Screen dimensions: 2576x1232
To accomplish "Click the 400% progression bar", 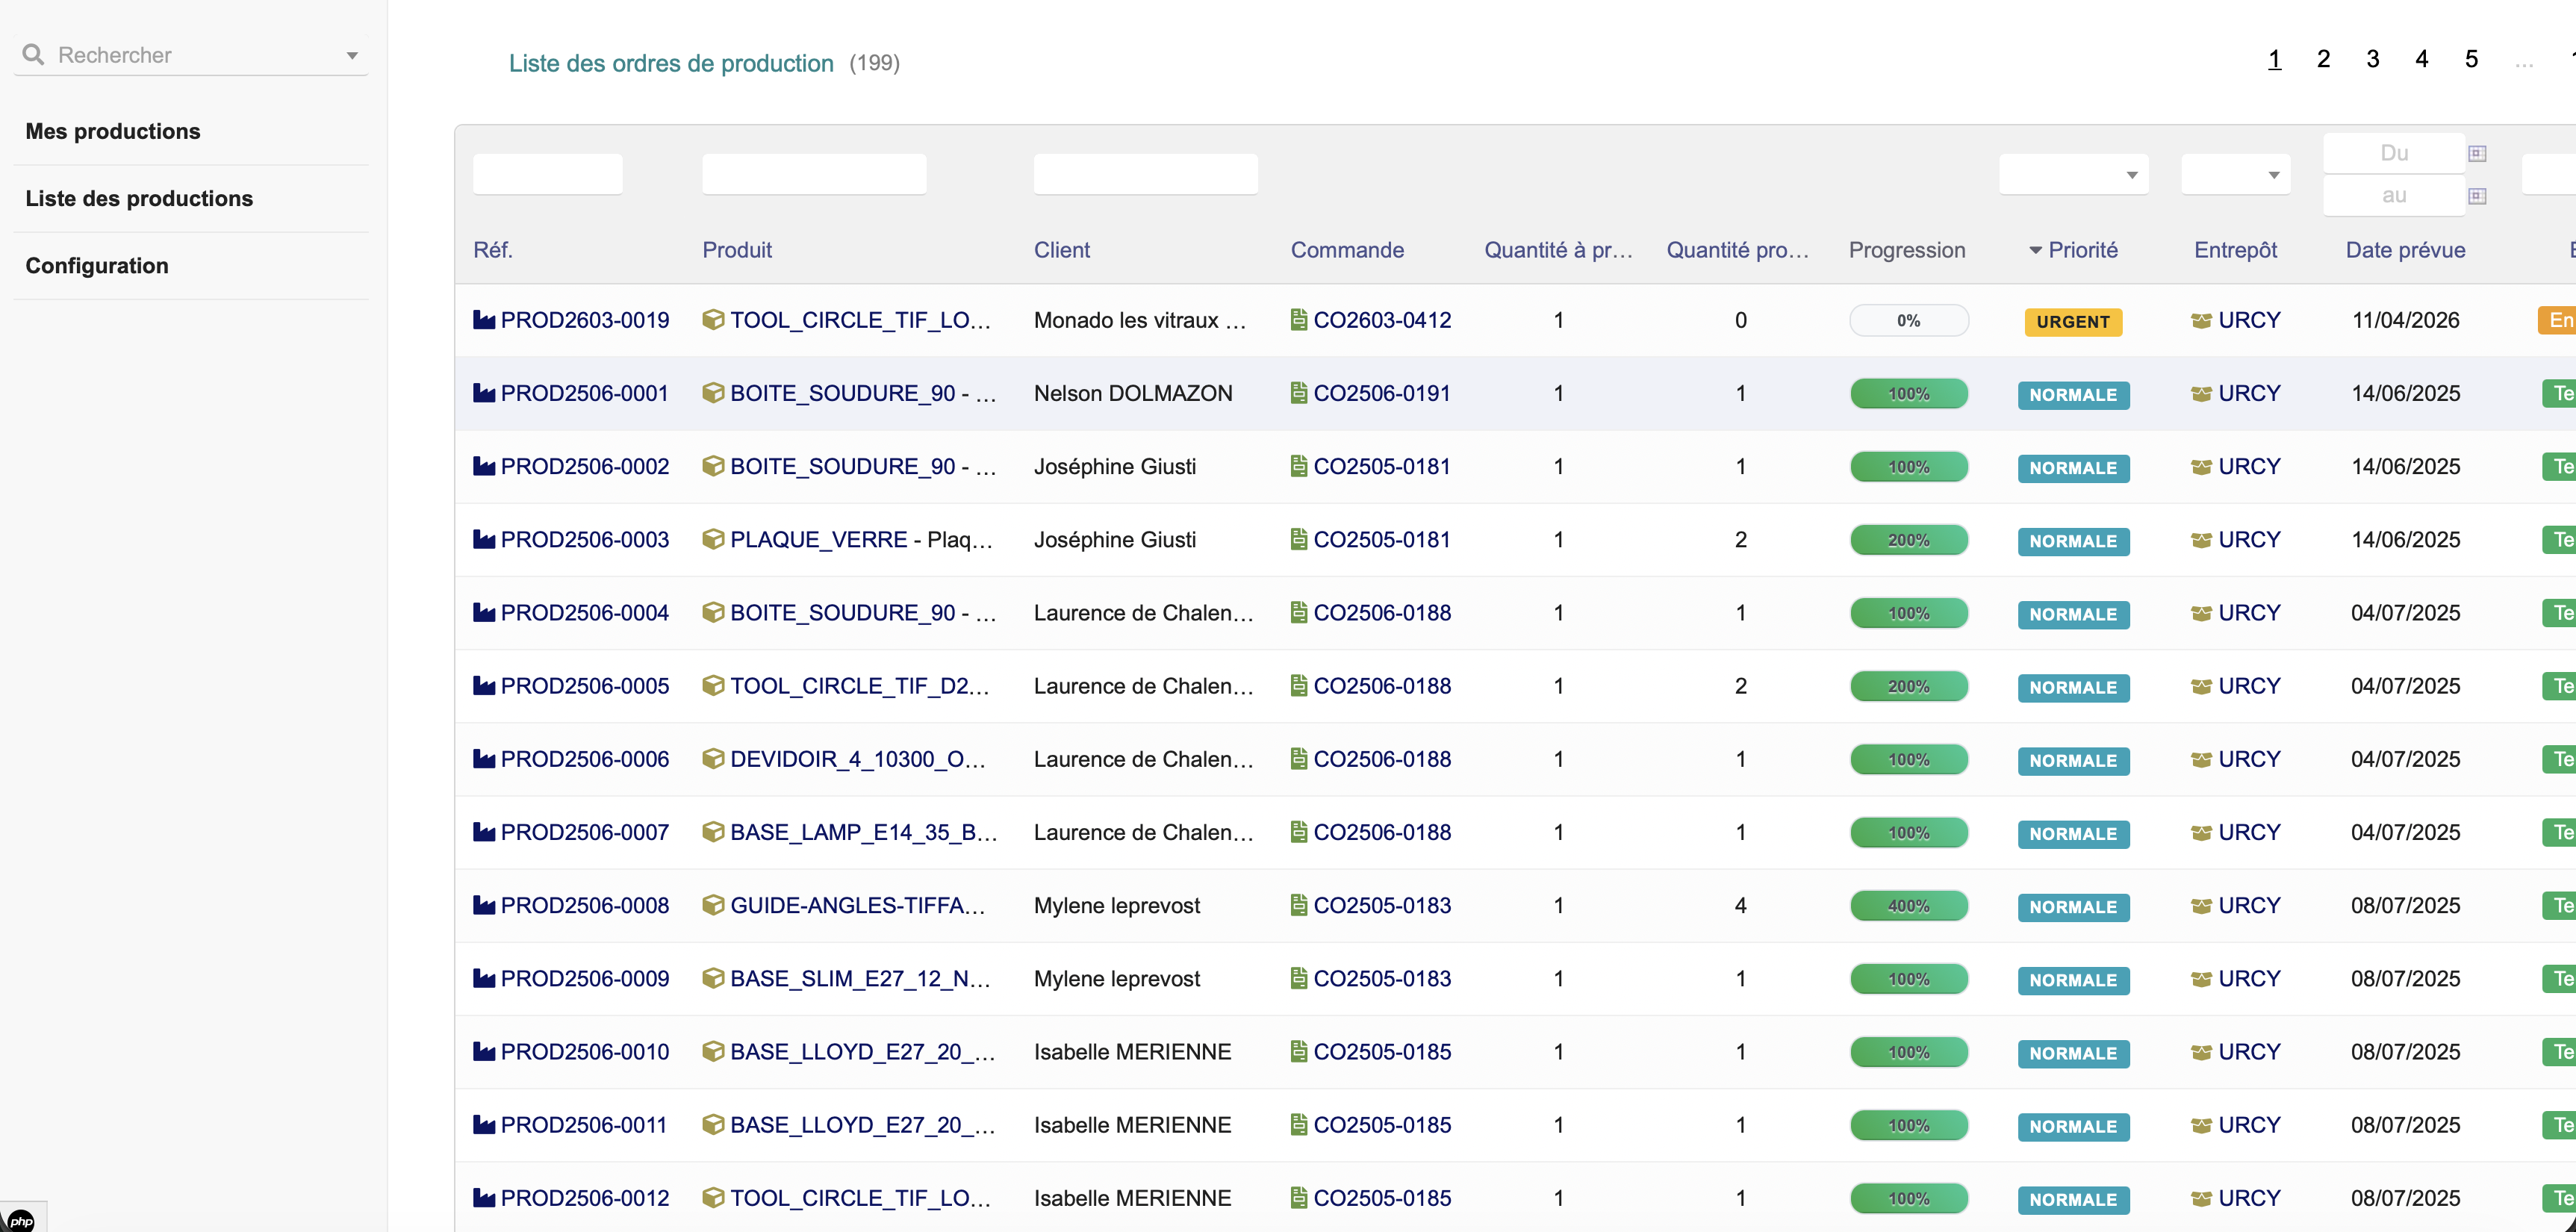I will pos(1908,906).
